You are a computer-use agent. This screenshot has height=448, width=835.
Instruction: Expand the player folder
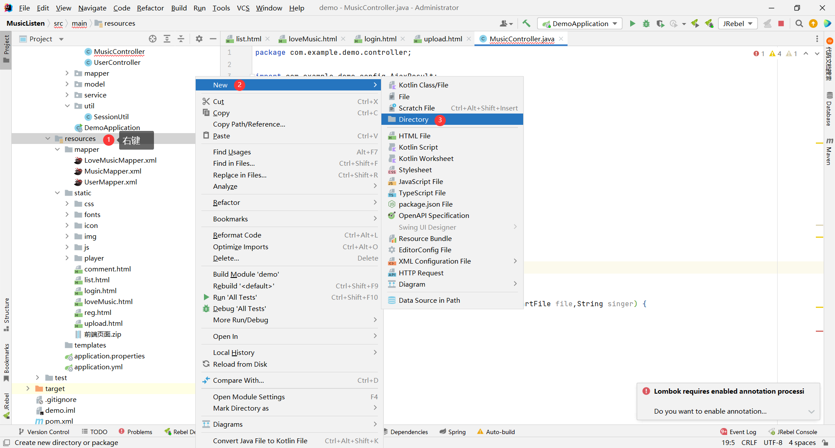[x=67, y=258]
